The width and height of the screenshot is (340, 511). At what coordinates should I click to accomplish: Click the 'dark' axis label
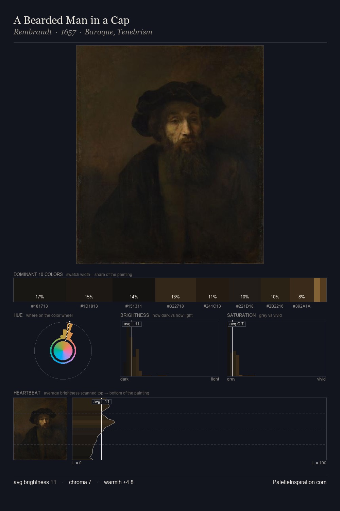(x=124, y=379)
